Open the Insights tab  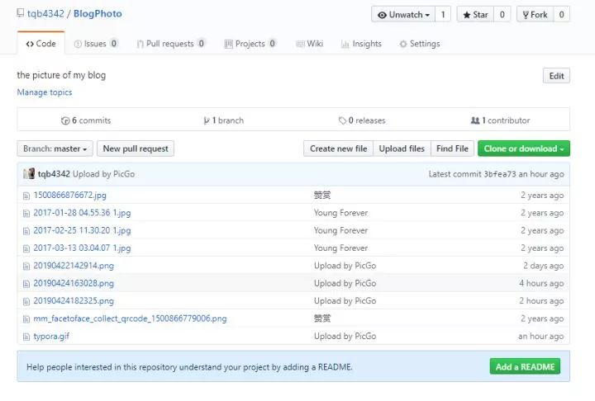coord(361,44)
